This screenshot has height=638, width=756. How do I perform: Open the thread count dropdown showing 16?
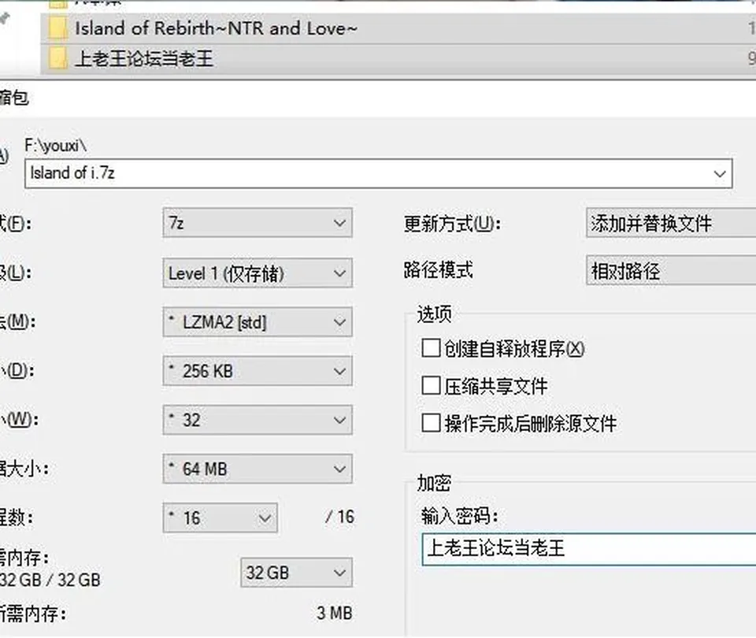(220, 518)
